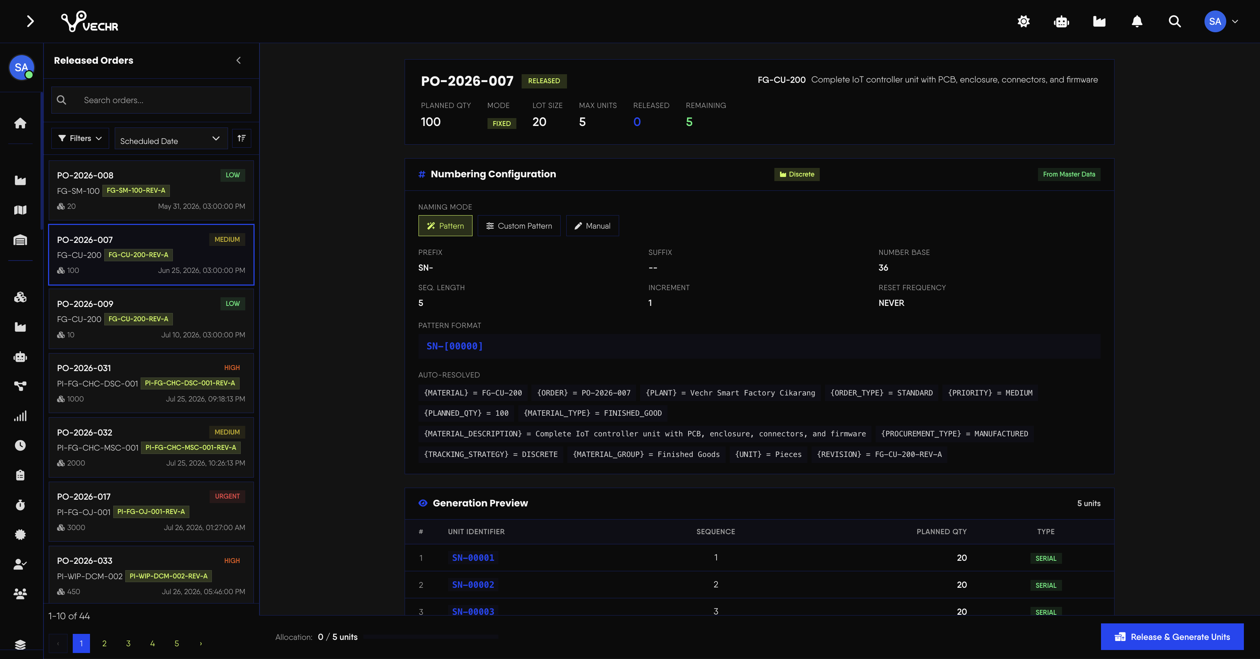Open the clipboard icon in sidebar
The height and width of the screenshot is (659, 1260).
point(20,475)
